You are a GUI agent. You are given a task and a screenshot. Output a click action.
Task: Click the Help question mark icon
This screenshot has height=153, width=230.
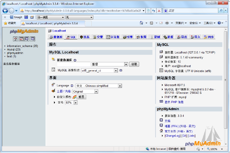pyautogui.click(x=219, y=23)
